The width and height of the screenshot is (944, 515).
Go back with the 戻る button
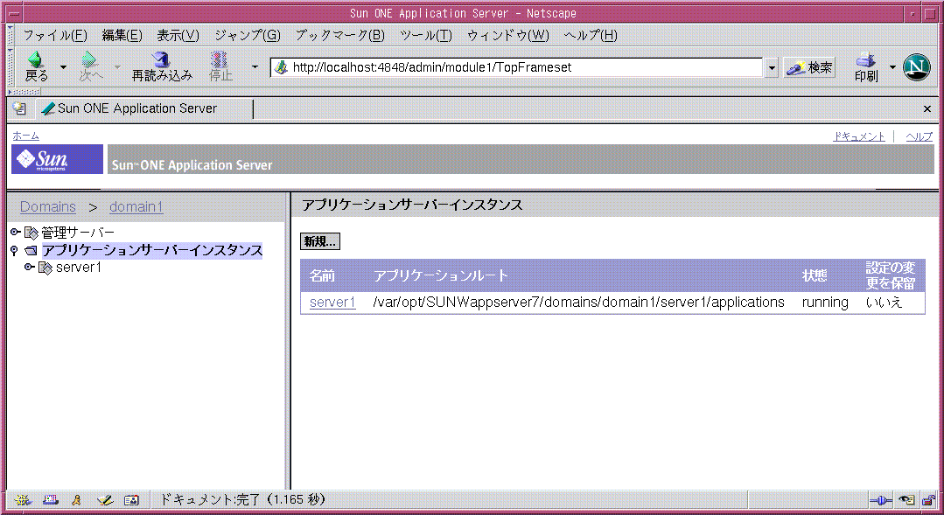coord(36,66)
